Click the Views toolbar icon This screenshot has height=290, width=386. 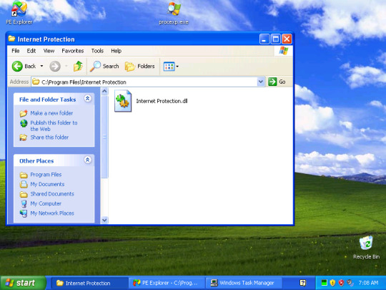pos(169,66)
